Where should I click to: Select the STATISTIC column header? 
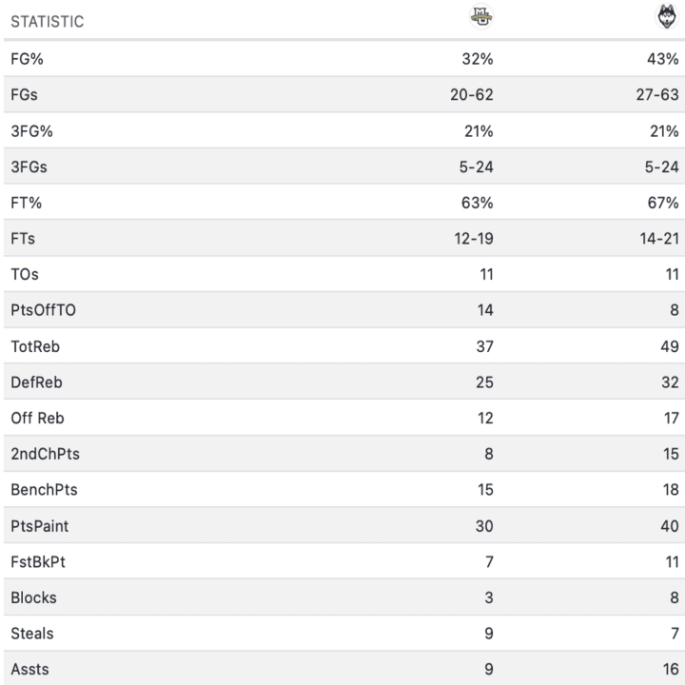[x=47, y=21]
